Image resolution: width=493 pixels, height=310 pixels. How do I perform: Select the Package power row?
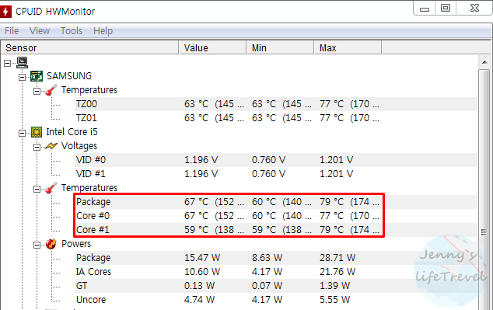(276, 257)
